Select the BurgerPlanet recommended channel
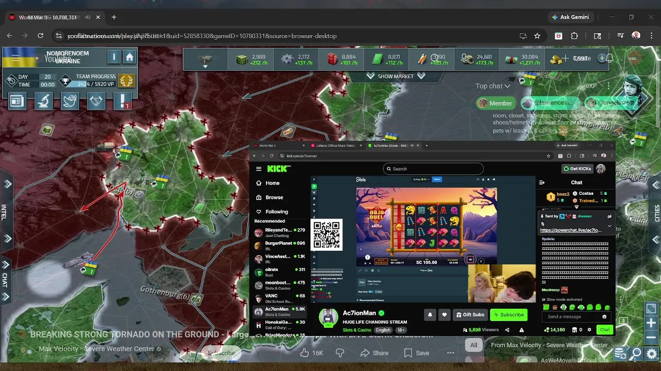 point(280,245)
